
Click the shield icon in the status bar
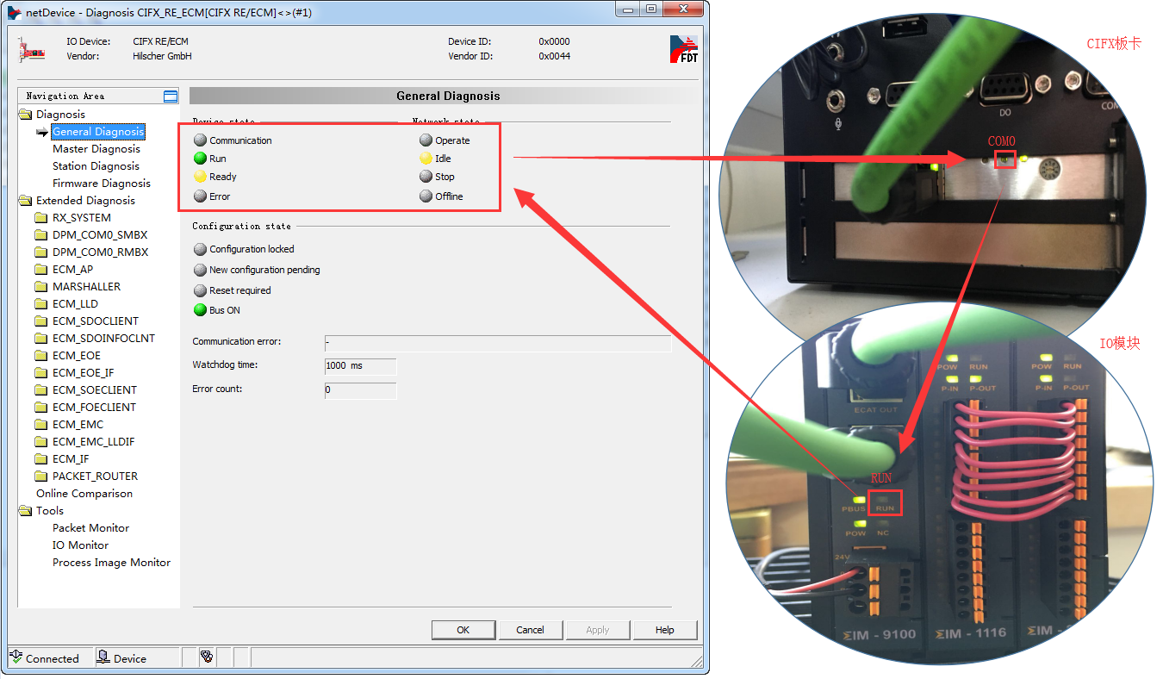click(206, 657)
